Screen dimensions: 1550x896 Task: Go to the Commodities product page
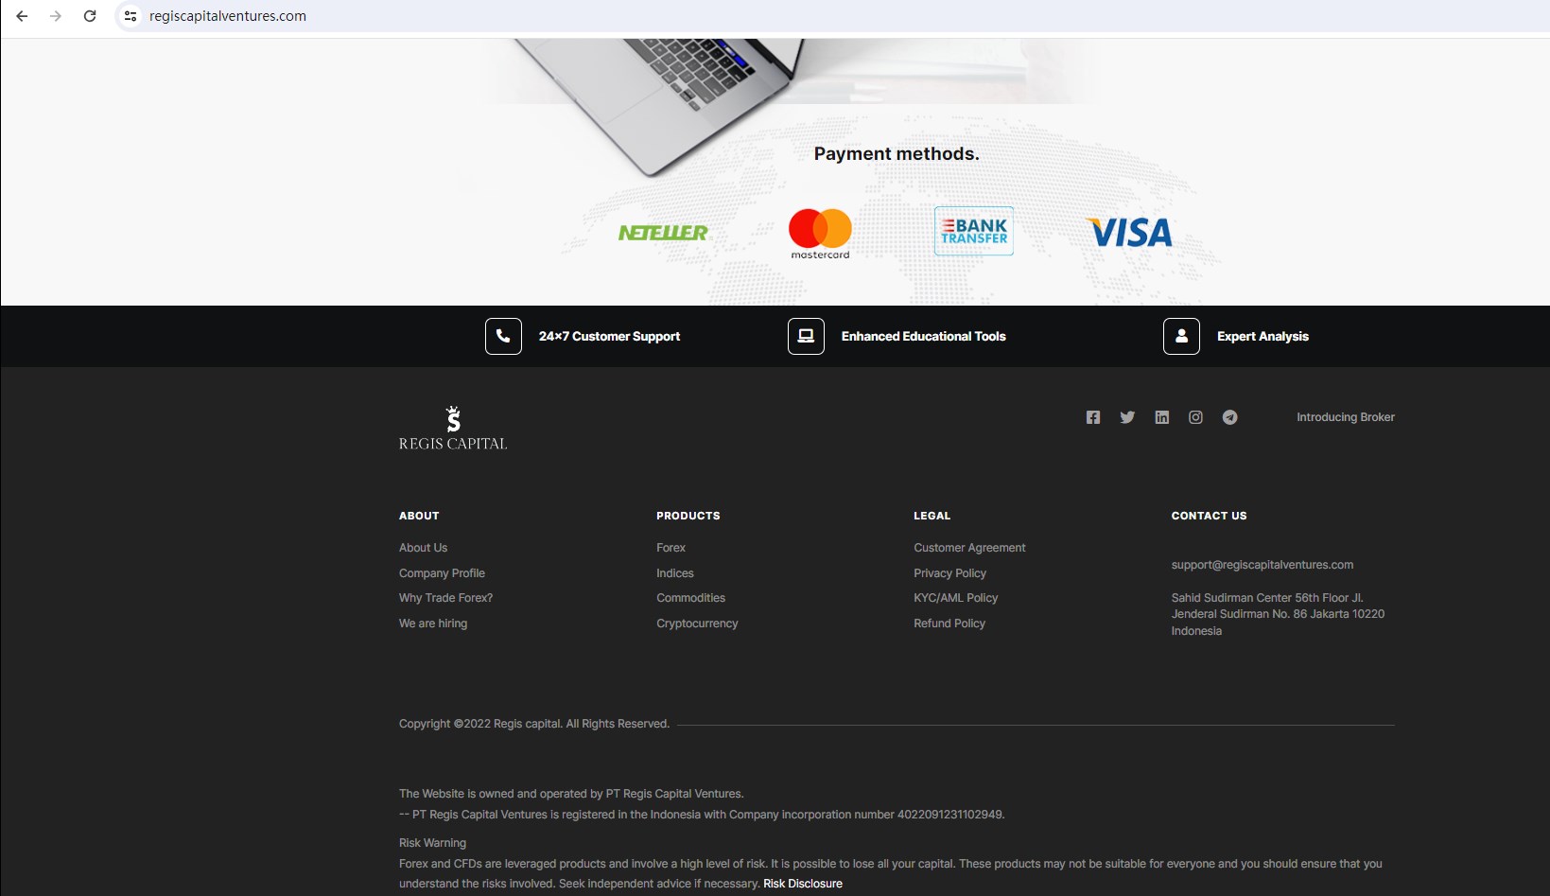(690, 598)
